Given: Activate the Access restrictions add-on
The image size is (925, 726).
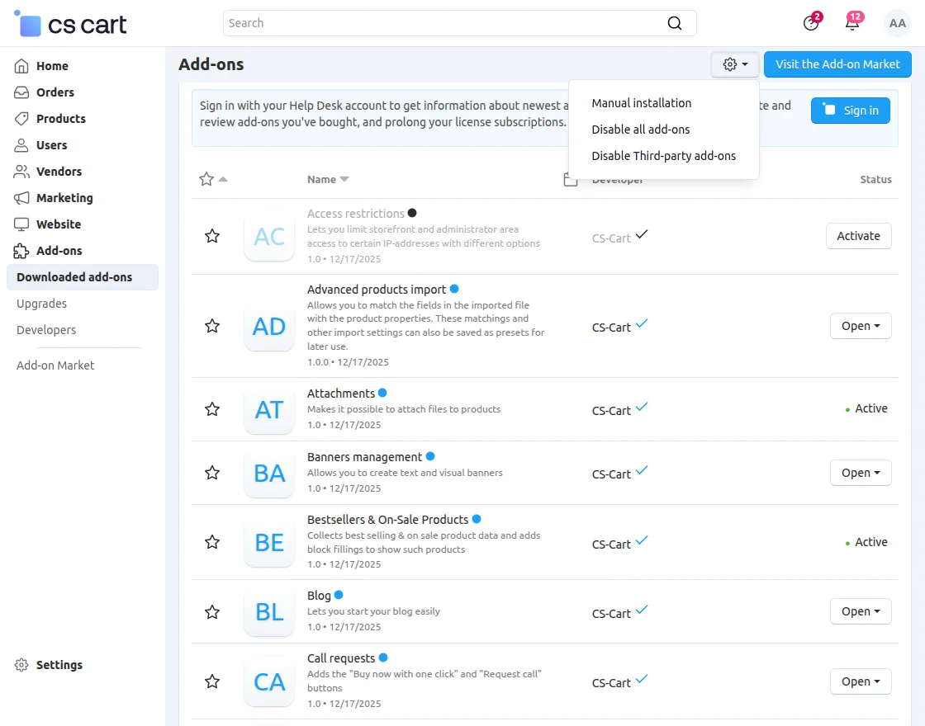Looking at the screenshot, I should pyautogui.click(x=859, y=236).
